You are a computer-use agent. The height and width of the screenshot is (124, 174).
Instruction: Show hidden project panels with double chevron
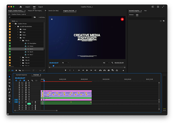tap(46, 11)
